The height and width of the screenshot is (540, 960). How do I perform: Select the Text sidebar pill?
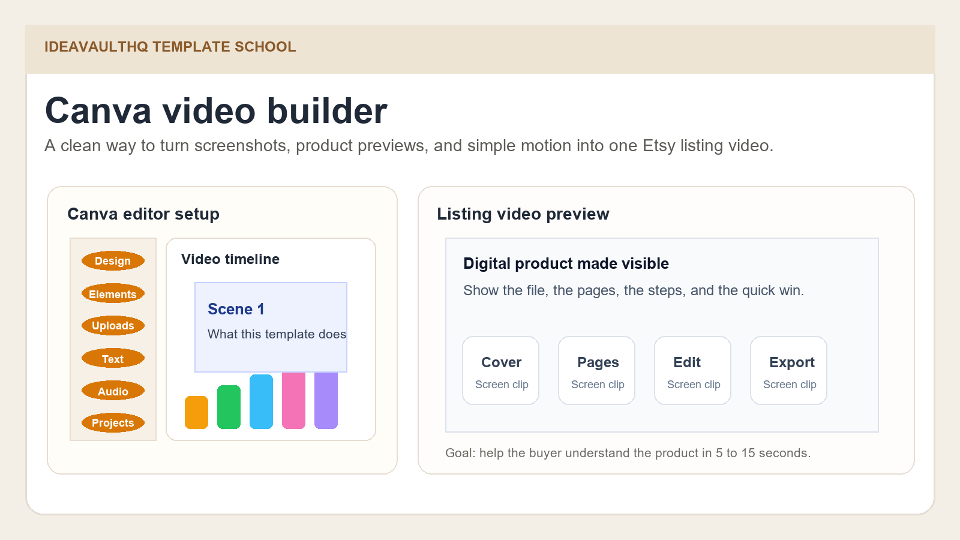point(113,359)
